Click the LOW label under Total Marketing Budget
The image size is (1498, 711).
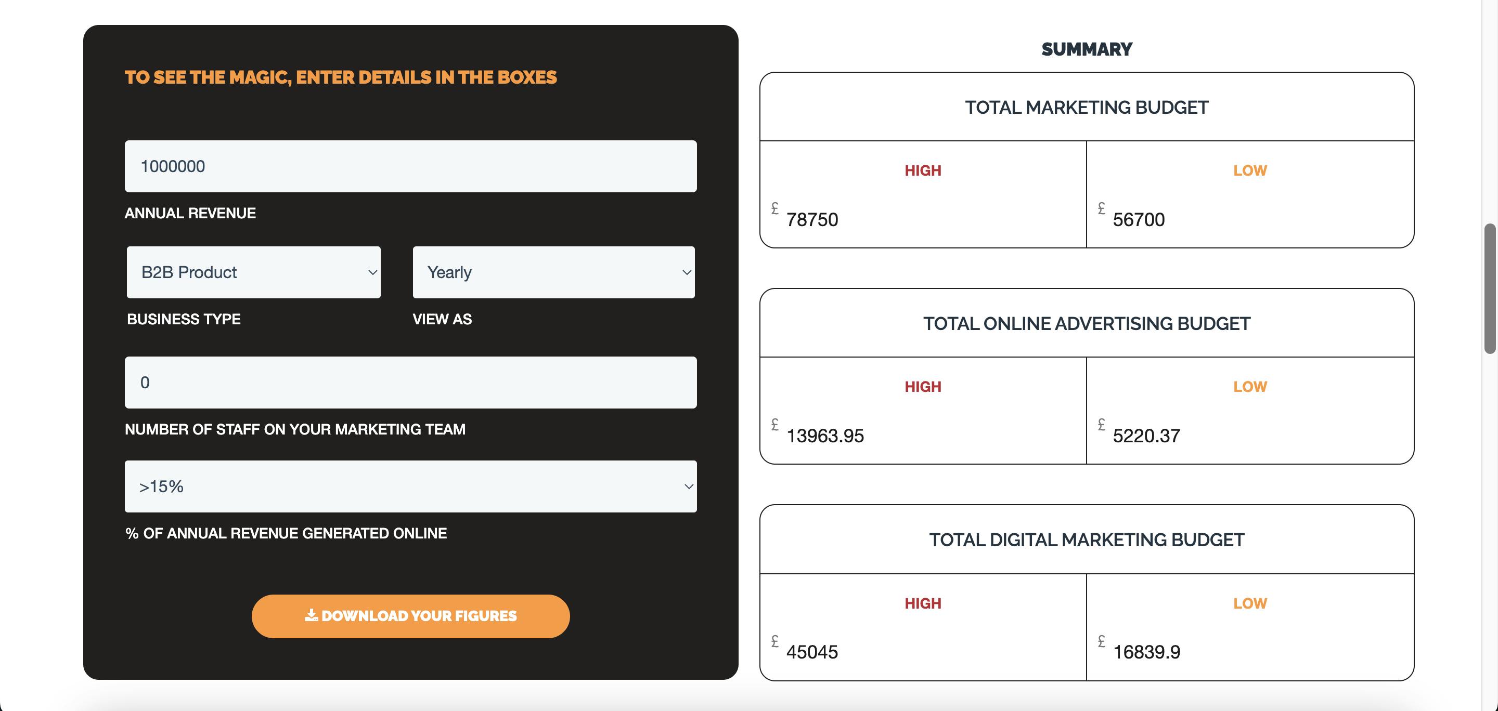1250,171
